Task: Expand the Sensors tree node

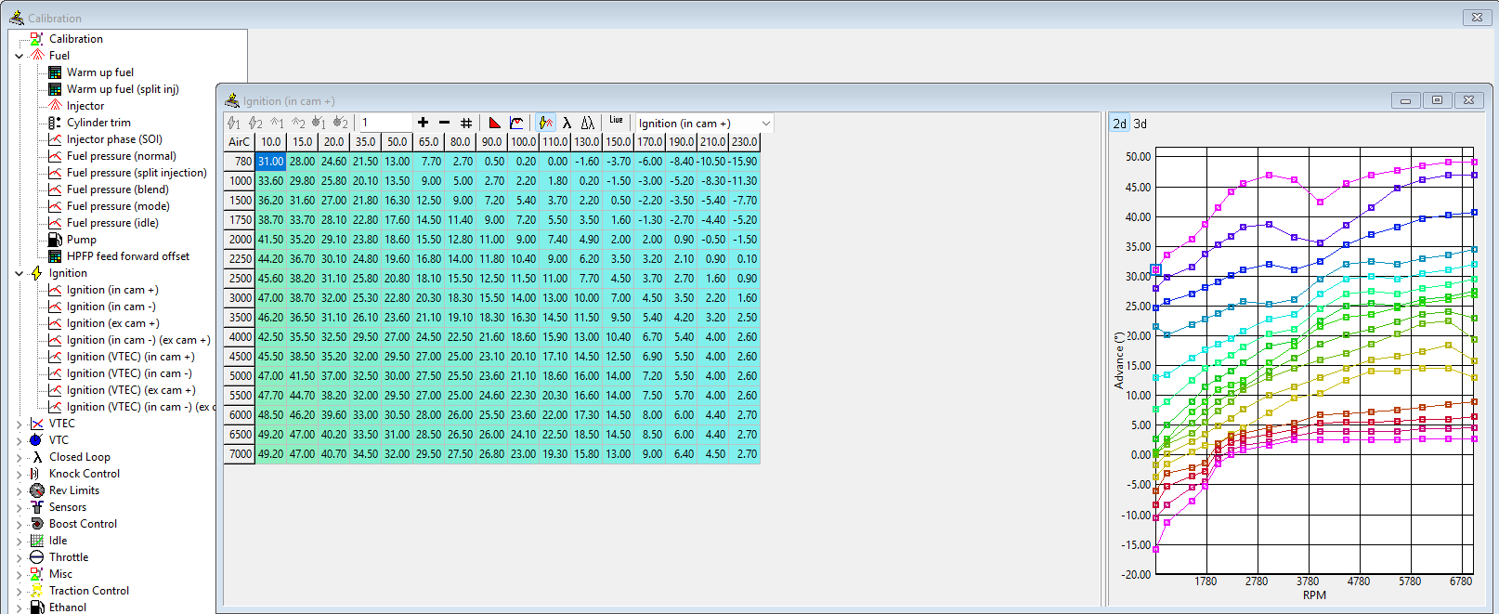Action: [x=20, y=507]
